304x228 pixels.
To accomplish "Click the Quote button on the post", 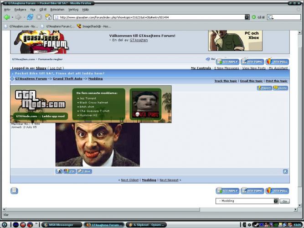I will 280,88.
